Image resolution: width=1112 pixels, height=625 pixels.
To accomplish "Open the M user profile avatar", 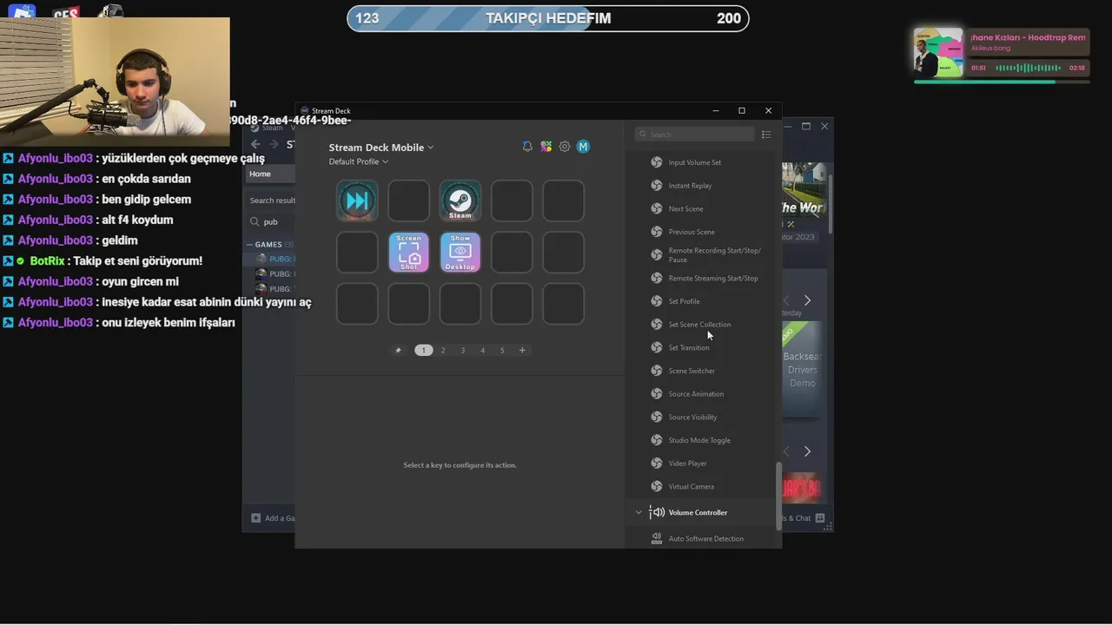I will click(x=583, y=147).
